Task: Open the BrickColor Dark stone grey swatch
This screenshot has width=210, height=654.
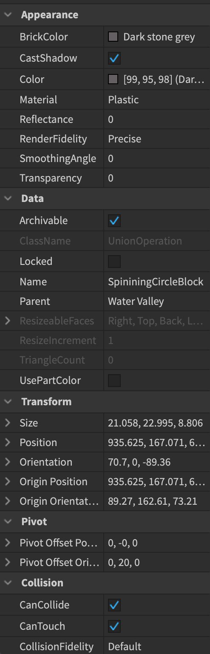Action: [x=113, y=37]
